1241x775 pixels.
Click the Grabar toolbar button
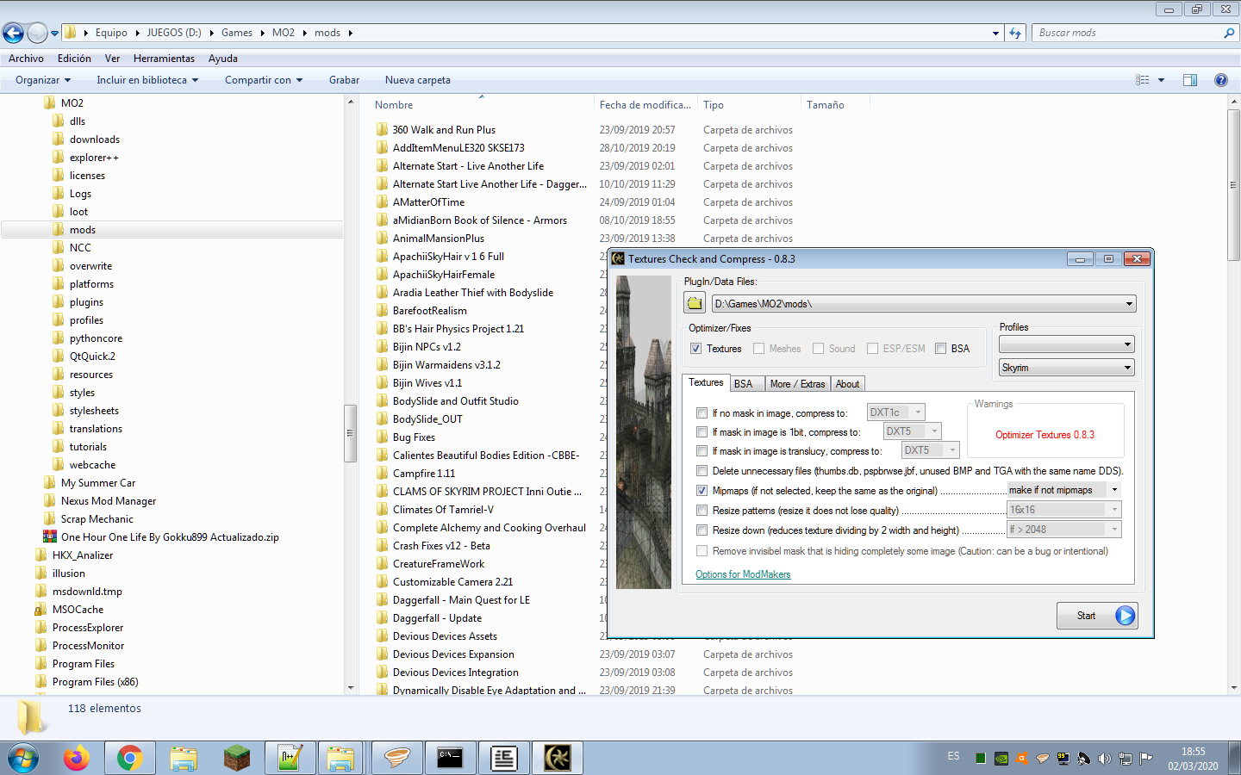point(344,80)
